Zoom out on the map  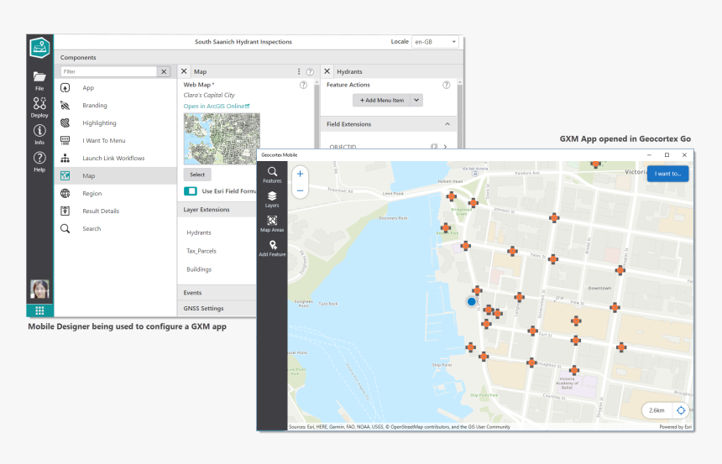[x=300, y=190]
